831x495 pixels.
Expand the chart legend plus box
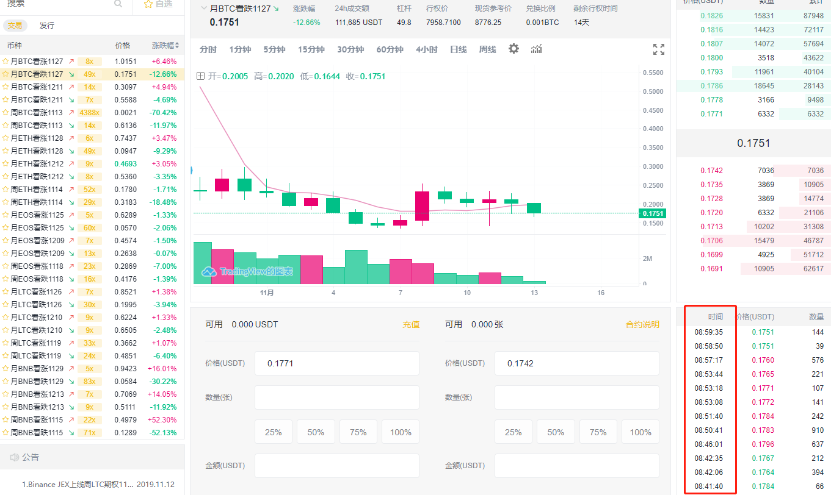point(200,76)
